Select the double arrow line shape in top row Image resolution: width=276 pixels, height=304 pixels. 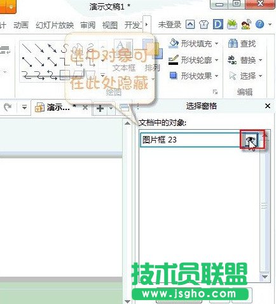coord(52,48)
